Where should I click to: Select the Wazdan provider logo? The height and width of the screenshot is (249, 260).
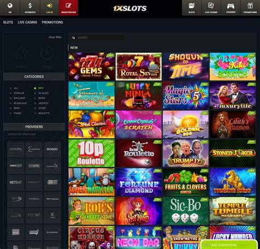point(52,199)
